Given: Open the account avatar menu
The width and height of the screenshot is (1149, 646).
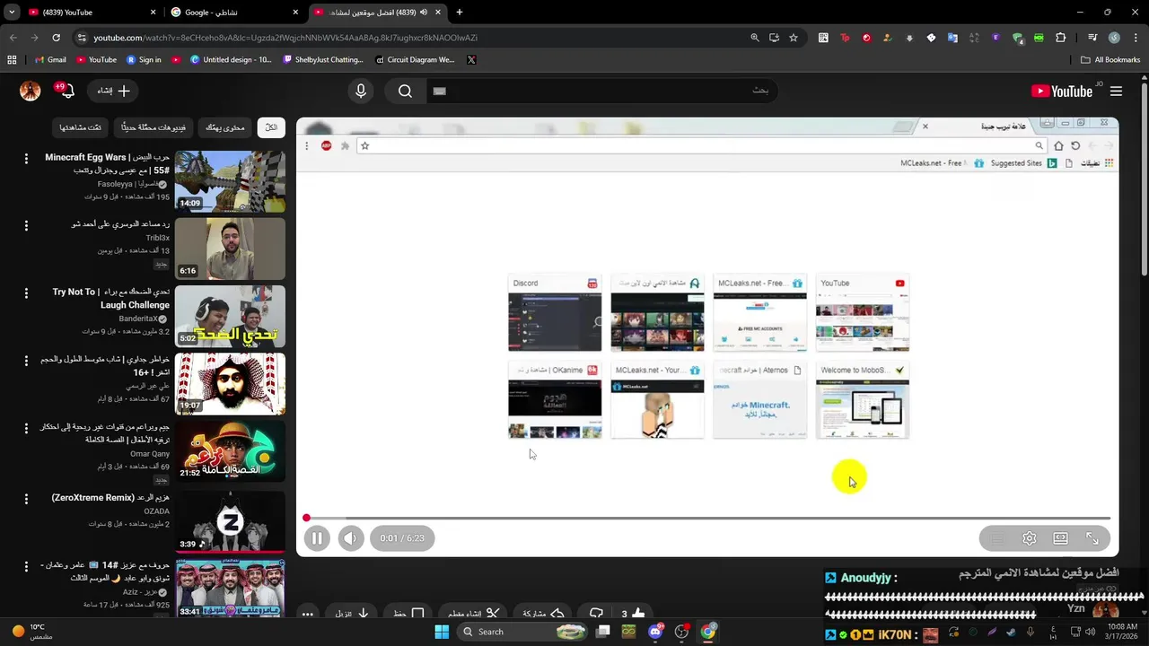Looking at the screenshot, I should tap(30, 91).
